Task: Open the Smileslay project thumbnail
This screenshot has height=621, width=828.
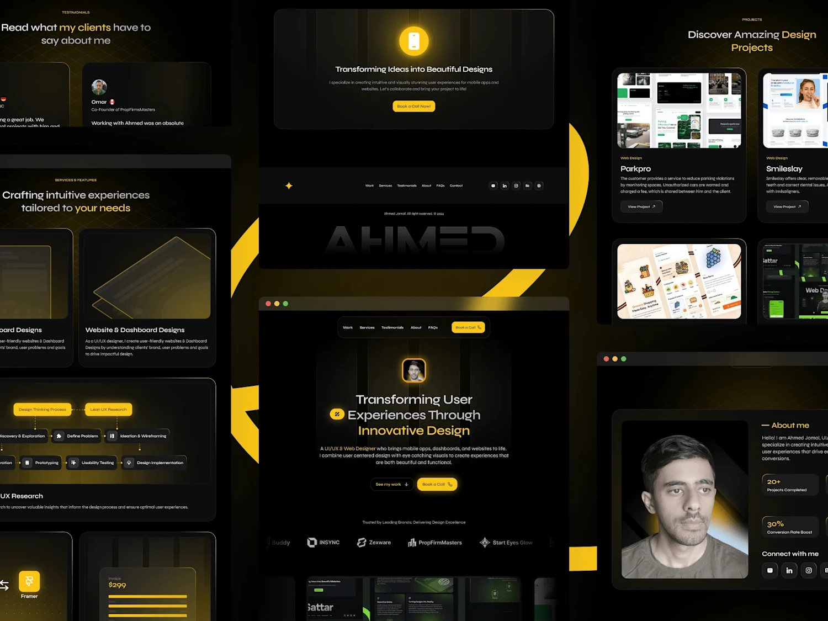Action: (795, 110)
